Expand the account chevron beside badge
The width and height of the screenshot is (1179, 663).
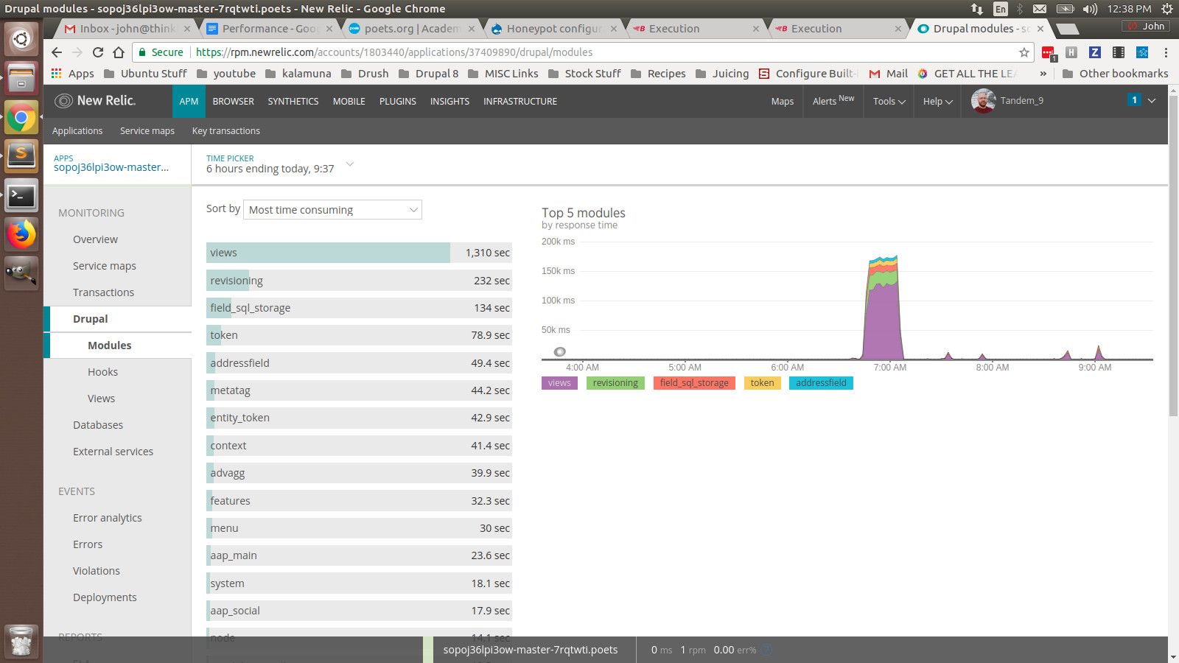(1152, 100)
